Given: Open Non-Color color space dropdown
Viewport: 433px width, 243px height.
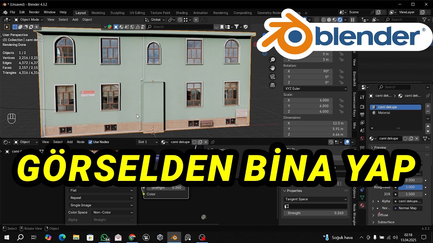Looking at the screenshot, I should coord(113,213).
